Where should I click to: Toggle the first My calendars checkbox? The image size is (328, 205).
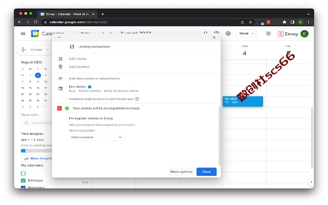(23, 173)
